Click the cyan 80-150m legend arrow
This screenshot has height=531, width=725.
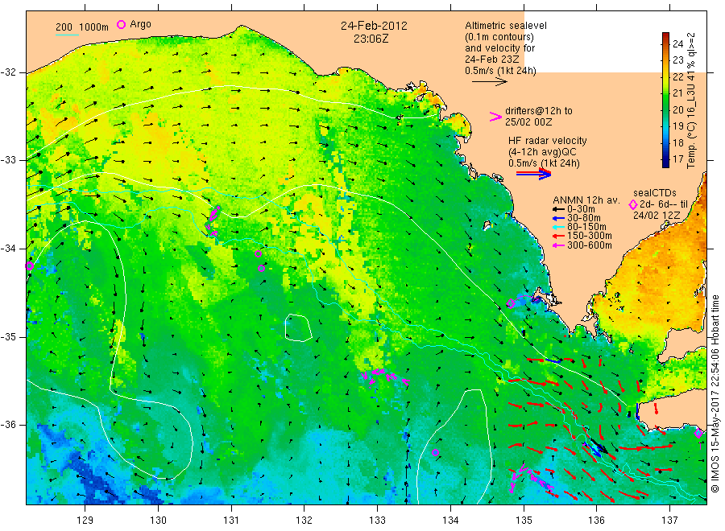(x=558, y=227)
